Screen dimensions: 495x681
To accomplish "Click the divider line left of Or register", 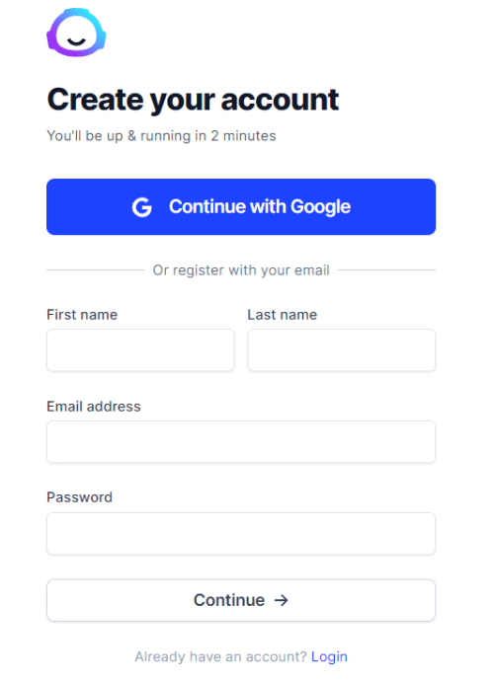I will 96,269.
